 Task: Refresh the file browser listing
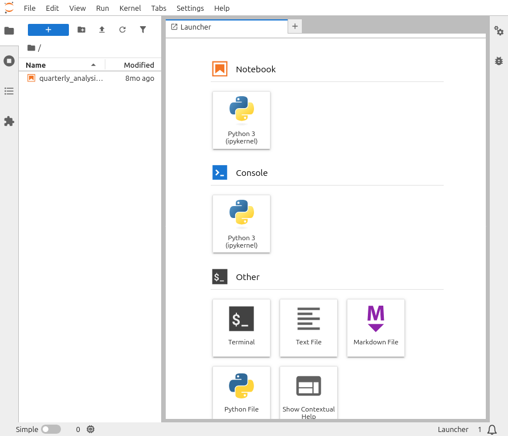[x=122, y=30]
